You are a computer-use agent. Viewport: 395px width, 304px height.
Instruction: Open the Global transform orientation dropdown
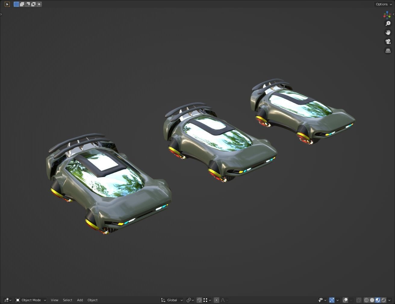[172, 300]
